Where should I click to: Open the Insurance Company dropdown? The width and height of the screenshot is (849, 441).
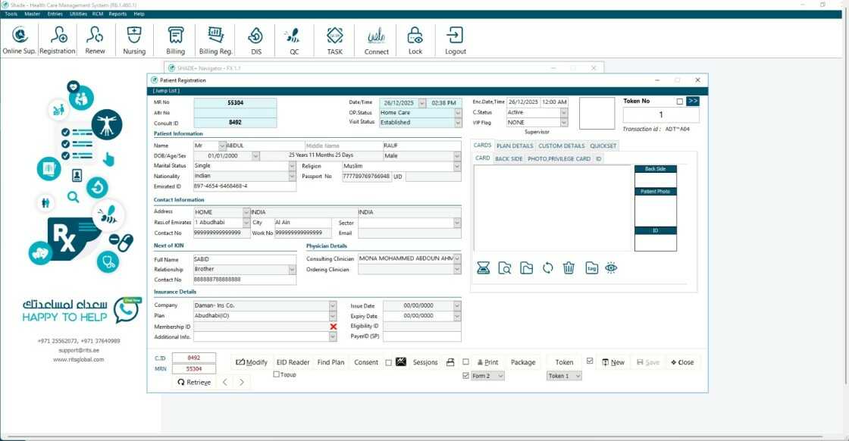pos(333,305)
